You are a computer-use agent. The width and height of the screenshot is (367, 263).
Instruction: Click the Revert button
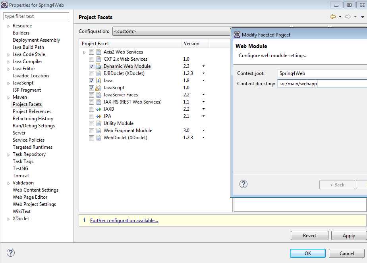[309, 235]
